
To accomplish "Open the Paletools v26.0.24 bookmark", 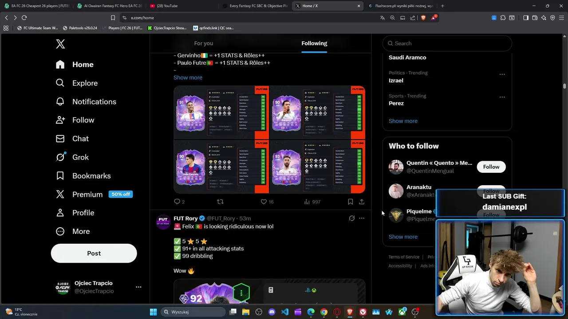I will (80, 28).
